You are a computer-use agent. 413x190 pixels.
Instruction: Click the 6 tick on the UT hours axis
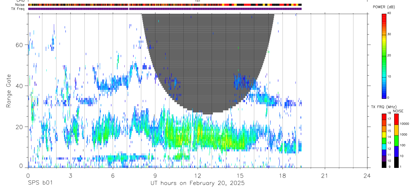pyautogui.click(x=113, y=175)
